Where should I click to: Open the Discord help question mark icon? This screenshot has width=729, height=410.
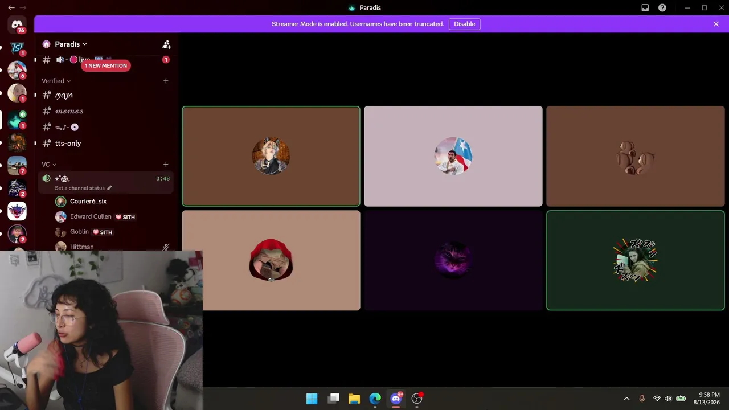coord(662,8)
